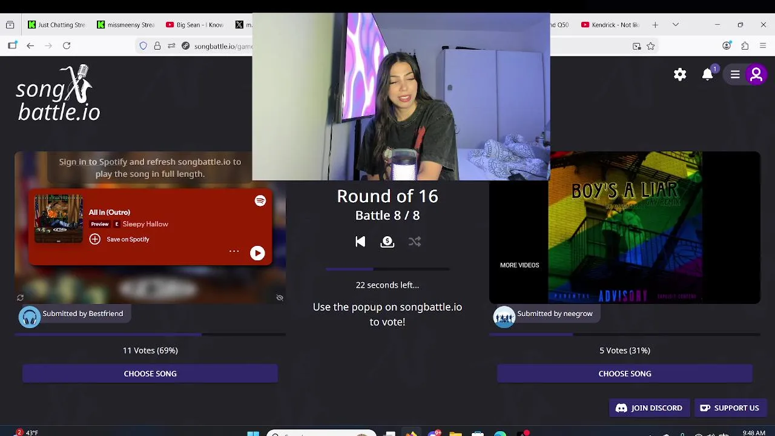Screen dimensions: 775x436
Task: Click the All in (Outro) album cover
Action: [59, 219]
